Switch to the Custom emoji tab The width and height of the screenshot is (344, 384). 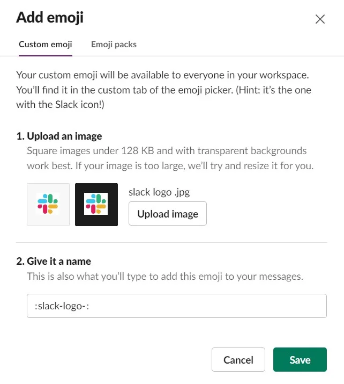coord(46,45)
